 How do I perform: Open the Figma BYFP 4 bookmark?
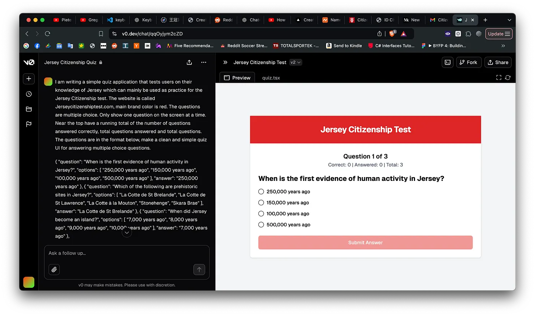[444, 45]
